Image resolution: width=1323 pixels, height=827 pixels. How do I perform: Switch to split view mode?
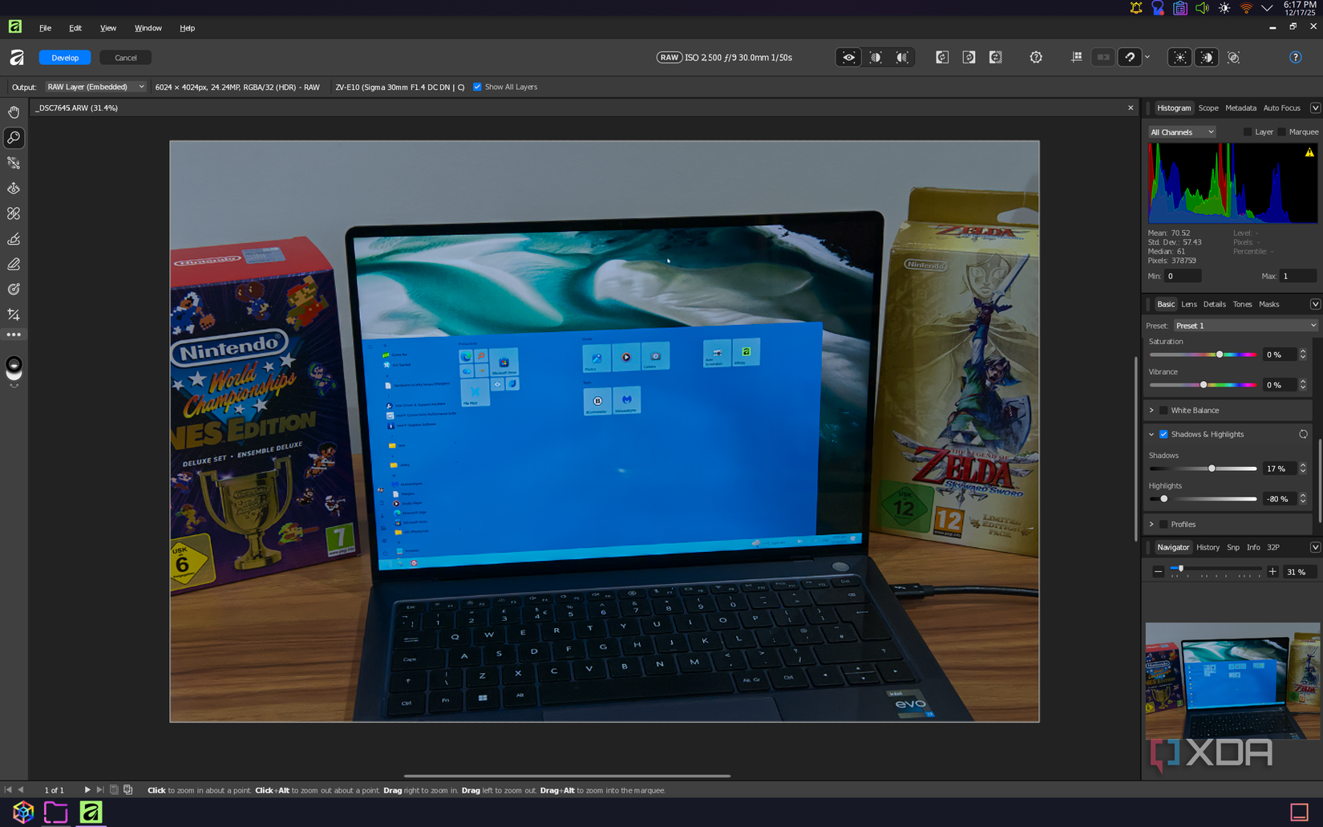coord(876,57)
